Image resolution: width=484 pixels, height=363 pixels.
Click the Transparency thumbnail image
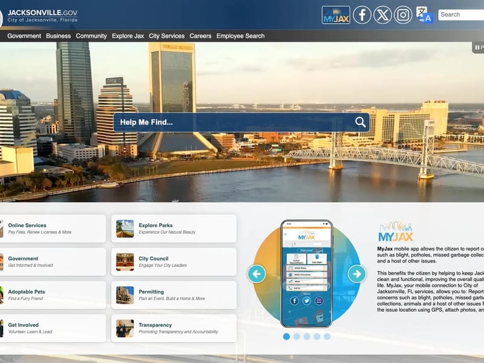point(125,328)
